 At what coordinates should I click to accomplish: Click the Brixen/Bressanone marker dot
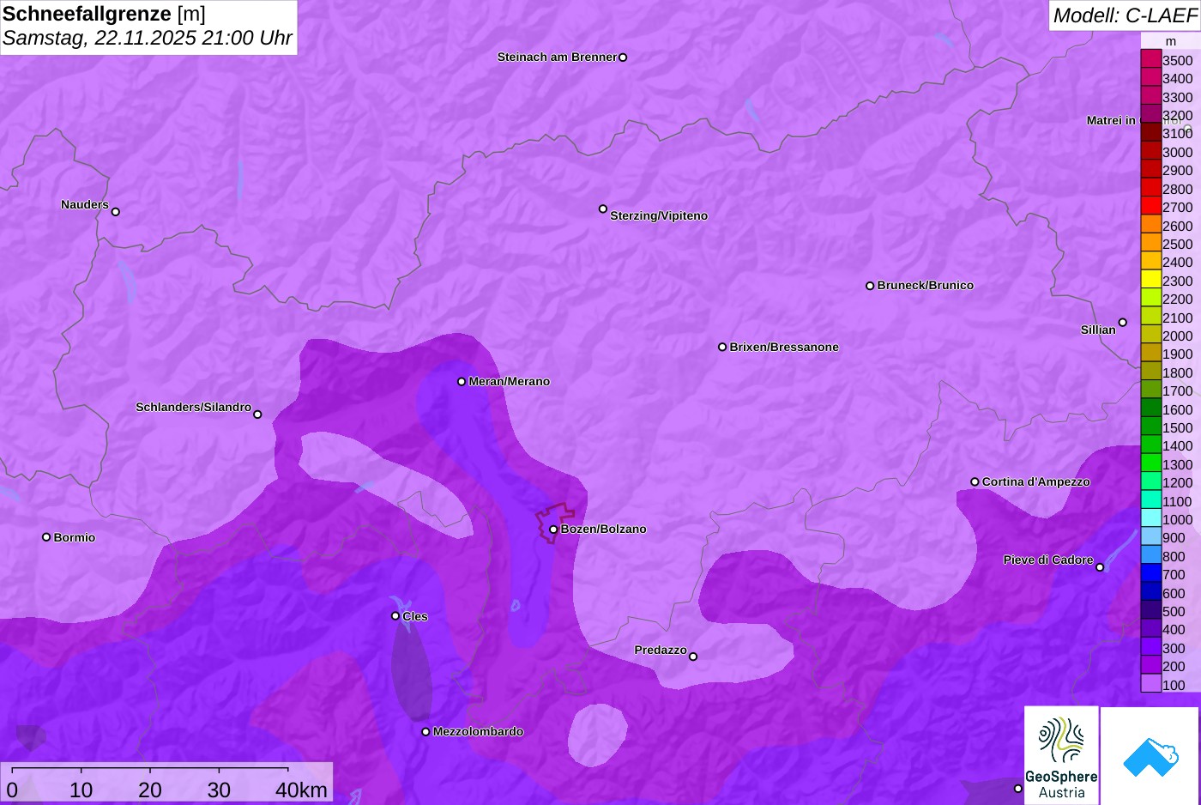[x=722, y=347]
